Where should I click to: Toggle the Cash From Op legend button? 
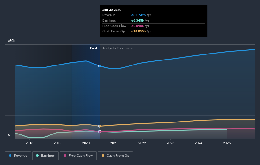(115, 156)
